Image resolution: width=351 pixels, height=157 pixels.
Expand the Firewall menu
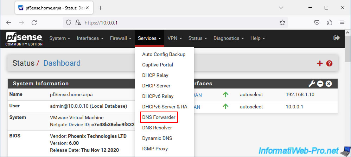coord(121,38)
